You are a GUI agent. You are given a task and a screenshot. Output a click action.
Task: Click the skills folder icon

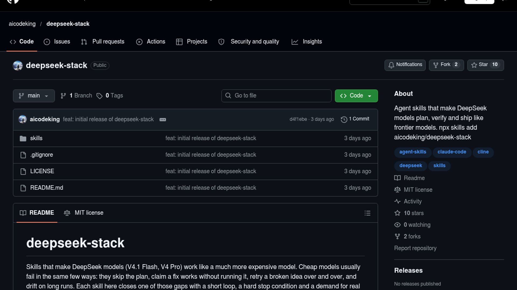coord(23,139)
